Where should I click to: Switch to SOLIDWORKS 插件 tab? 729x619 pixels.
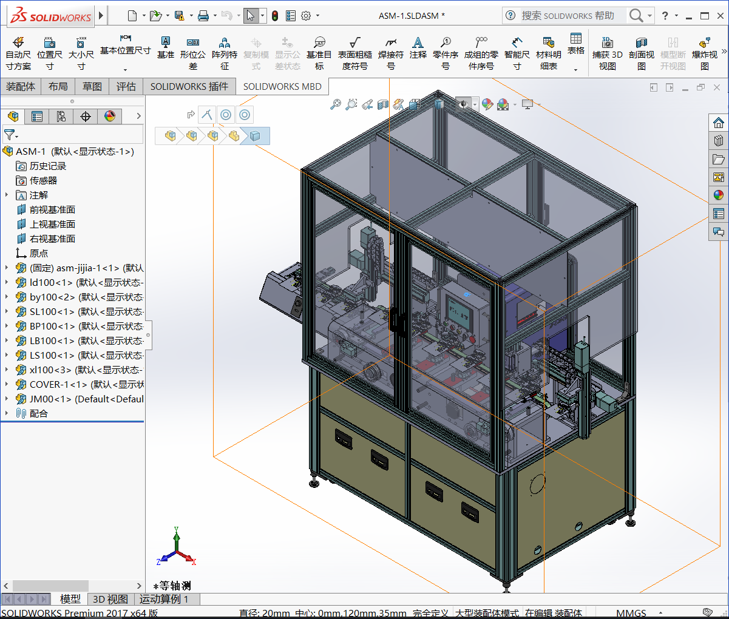click(x=189, y=87)
